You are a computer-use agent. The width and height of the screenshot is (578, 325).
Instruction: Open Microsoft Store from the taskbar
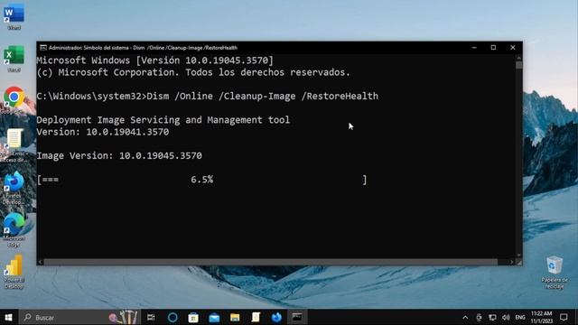193,317
